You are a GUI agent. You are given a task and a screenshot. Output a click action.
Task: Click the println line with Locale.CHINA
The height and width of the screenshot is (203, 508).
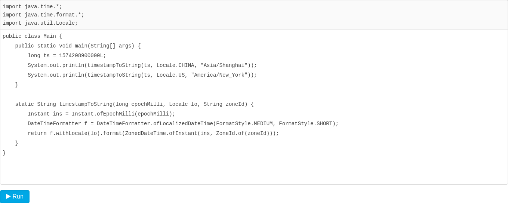[142, 65]
